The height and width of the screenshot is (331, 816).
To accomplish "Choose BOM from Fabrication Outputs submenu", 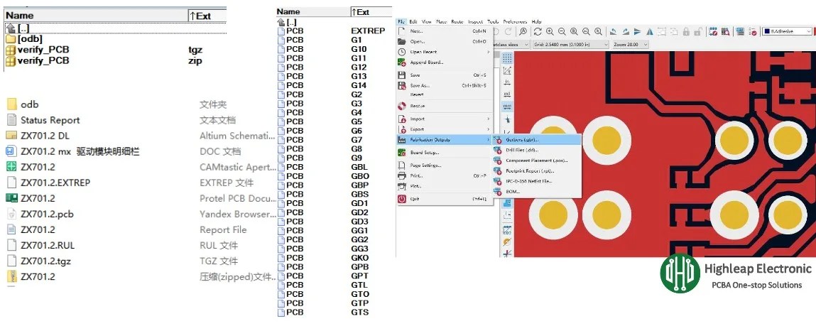I will click(x=536, y=192).
